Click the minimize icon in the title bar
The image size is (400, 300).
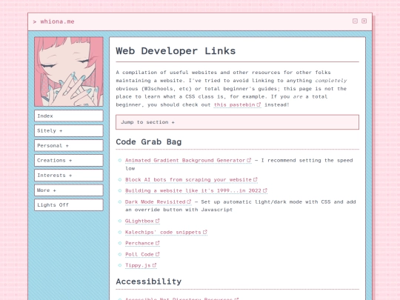pos(355,21)
